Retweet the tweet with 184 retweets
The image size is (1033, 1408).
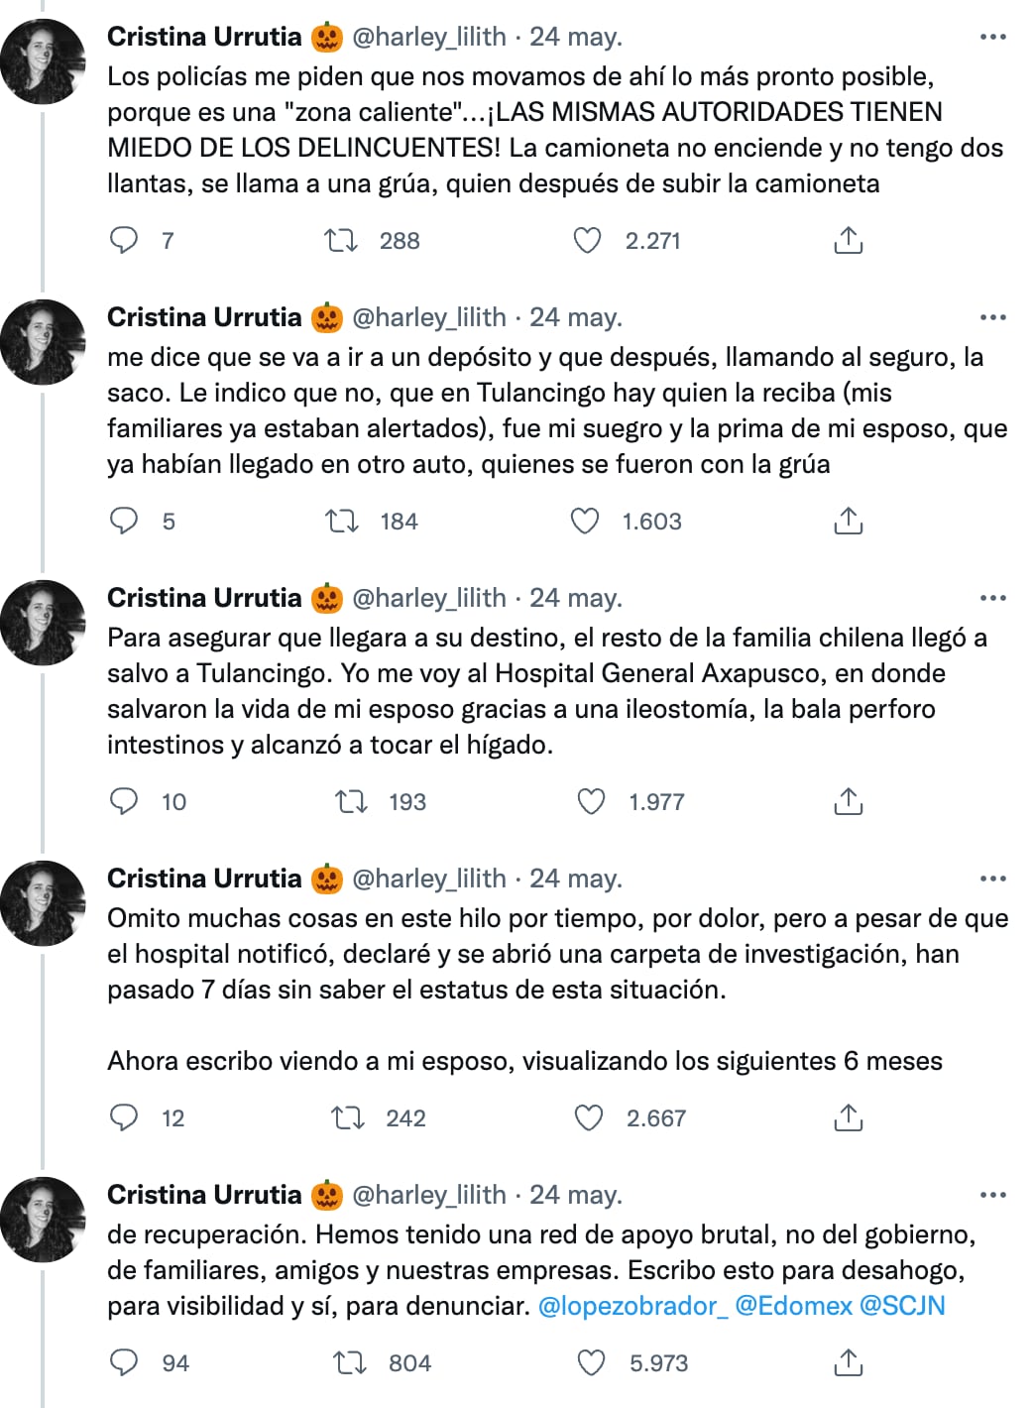click(342, 521)
